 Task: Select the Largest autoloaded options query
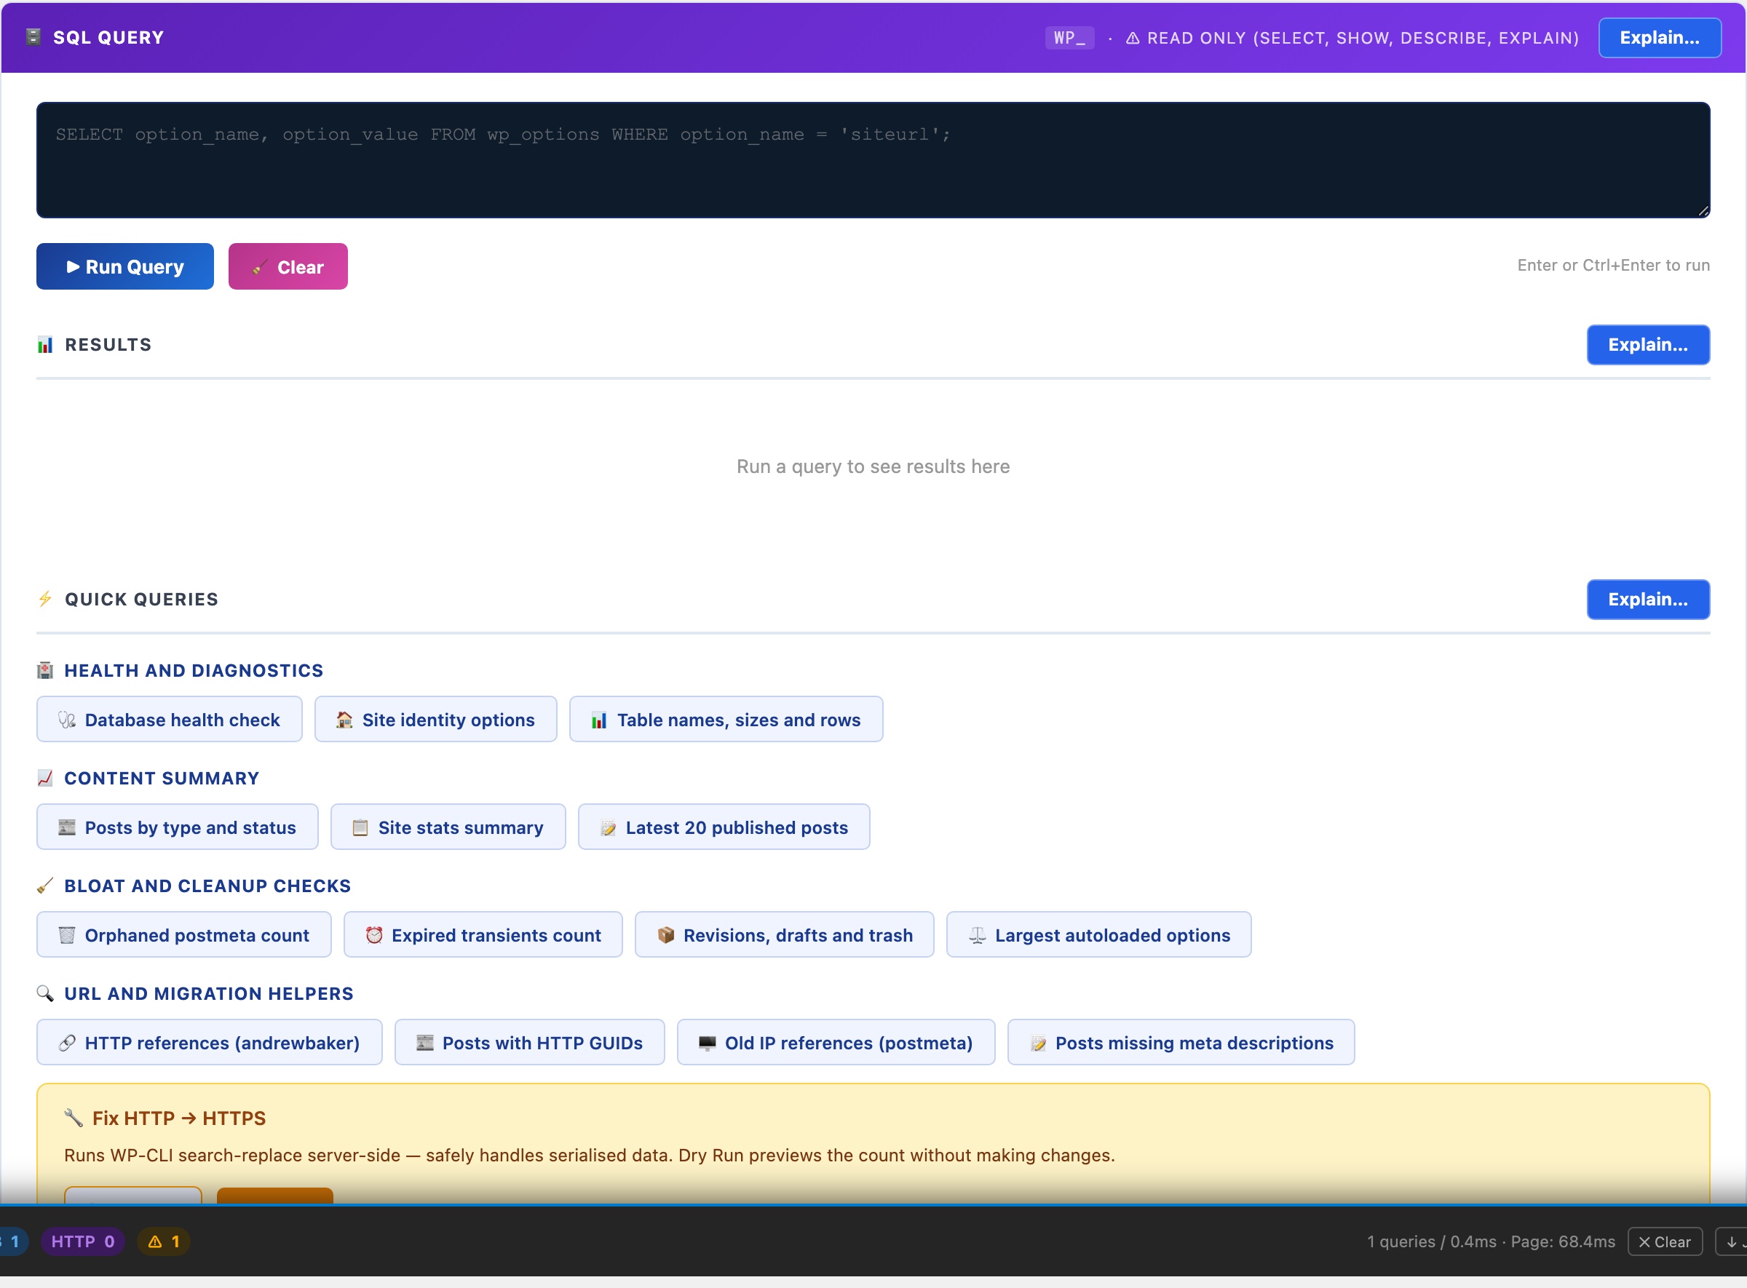point(1098,935)
